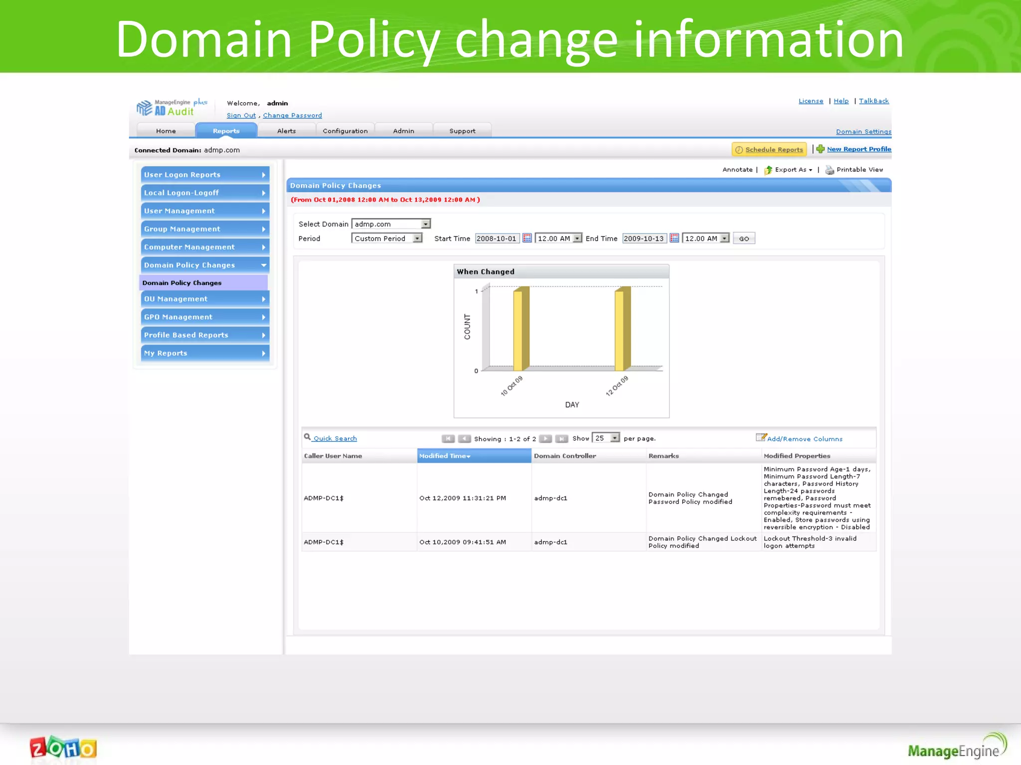This screenshot has width=1021, height=765.
Task: Switch to the Configuration tab
Action: pos(345,130)
